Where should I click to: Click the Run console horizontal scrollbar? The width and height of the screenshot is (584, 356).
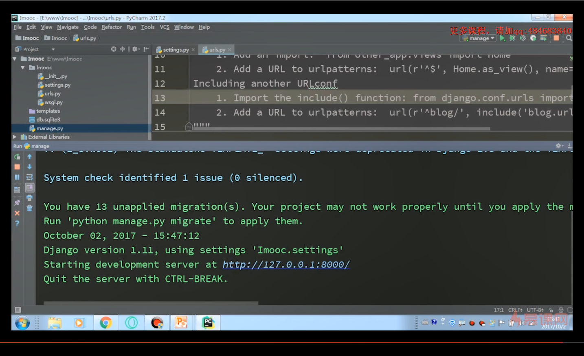point(151,303)
